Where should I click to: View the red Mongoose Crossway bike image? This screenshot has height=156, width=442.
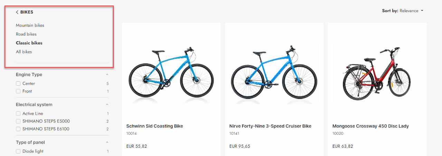point(377,74)
